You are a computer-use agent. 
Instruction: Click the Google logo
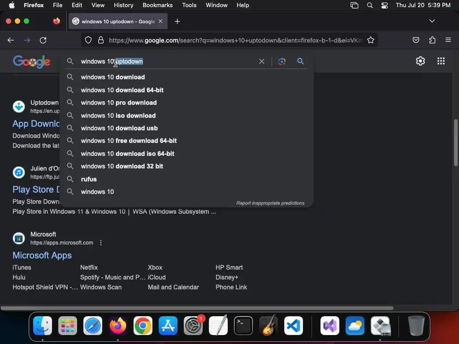click(32, 62)
